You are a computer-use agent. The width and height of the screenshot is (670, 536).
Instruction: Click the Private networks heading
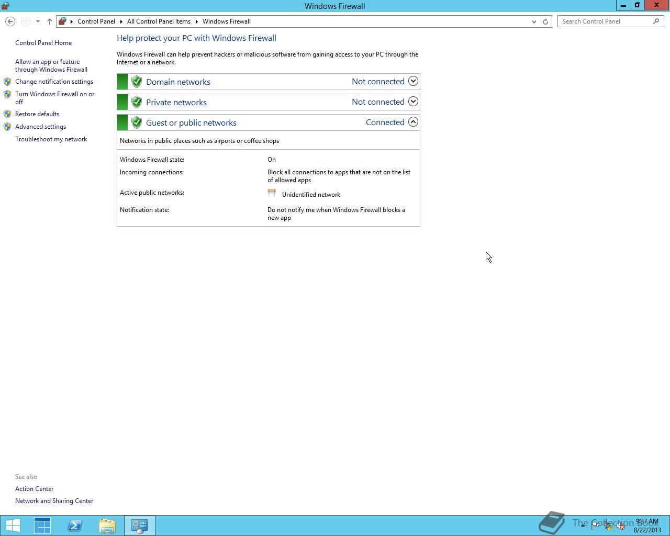point(176,102)
